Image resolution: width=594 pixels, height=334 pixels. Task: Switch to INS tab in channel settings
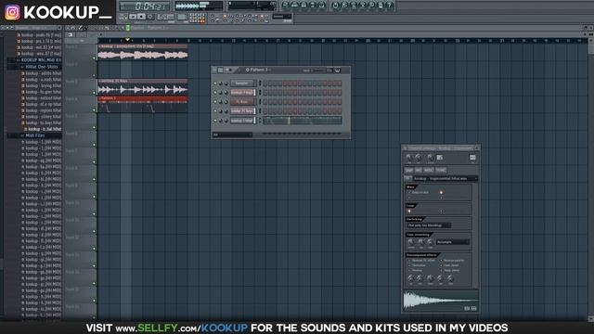419,170
